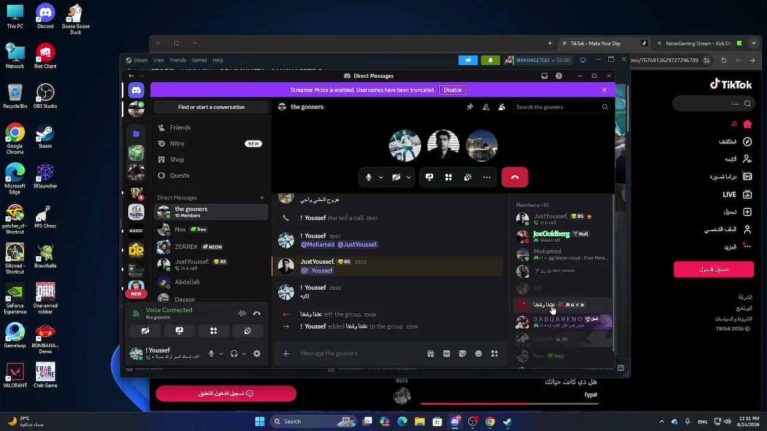Image resolution: width=767 pixels, height=431 pixels.
Task: Open Discord inbox icon in title bar
Action: coord(544,76)
